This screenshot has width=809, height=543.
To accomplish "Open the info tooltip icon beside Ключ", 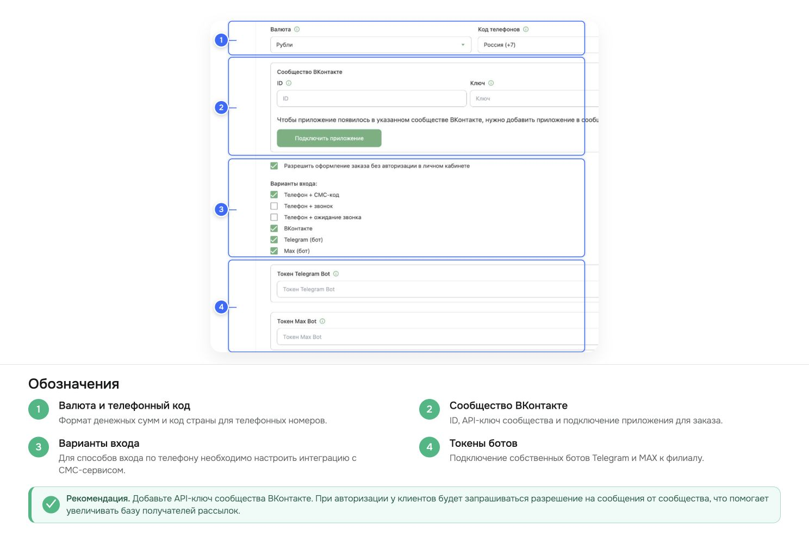I will click(491, 83).
